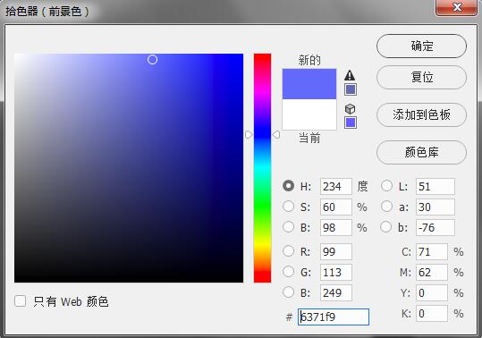Click the vertical rainbow hue strip
The width and height of the screenshot is (482, 338).
click(x=262, y=168)
